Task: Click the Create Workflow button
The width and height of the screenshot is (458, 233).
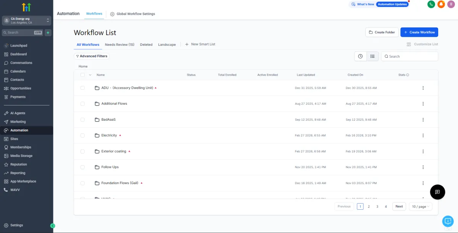Action: [x=419, y=32]
